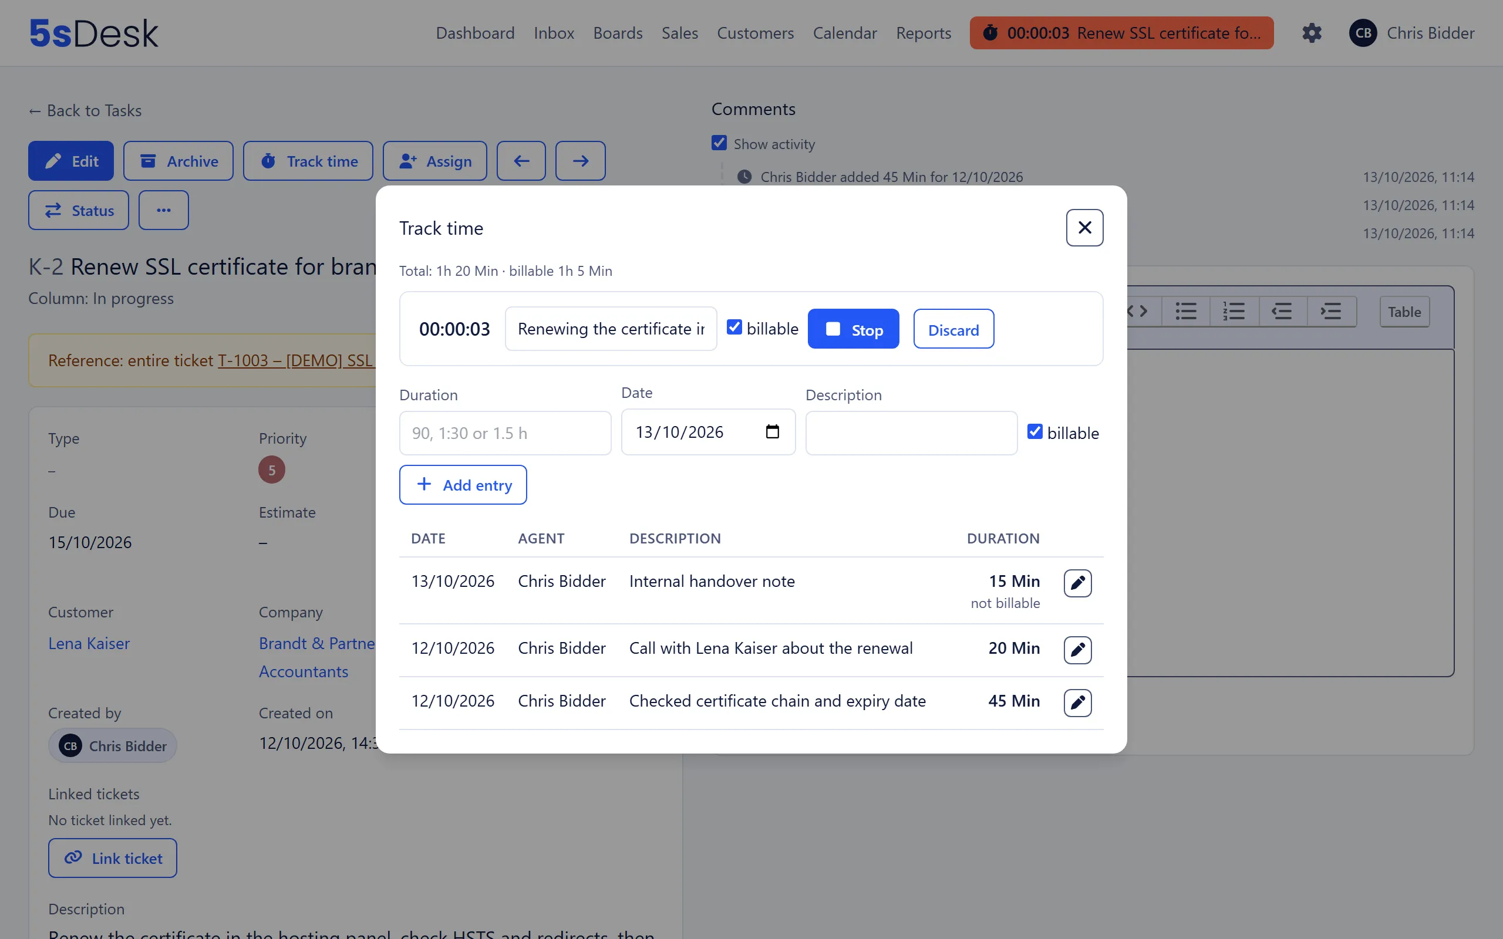Close the Track time dialog
The image size is (1503, 939).
pyautogui.click(x=1084, y=228)
